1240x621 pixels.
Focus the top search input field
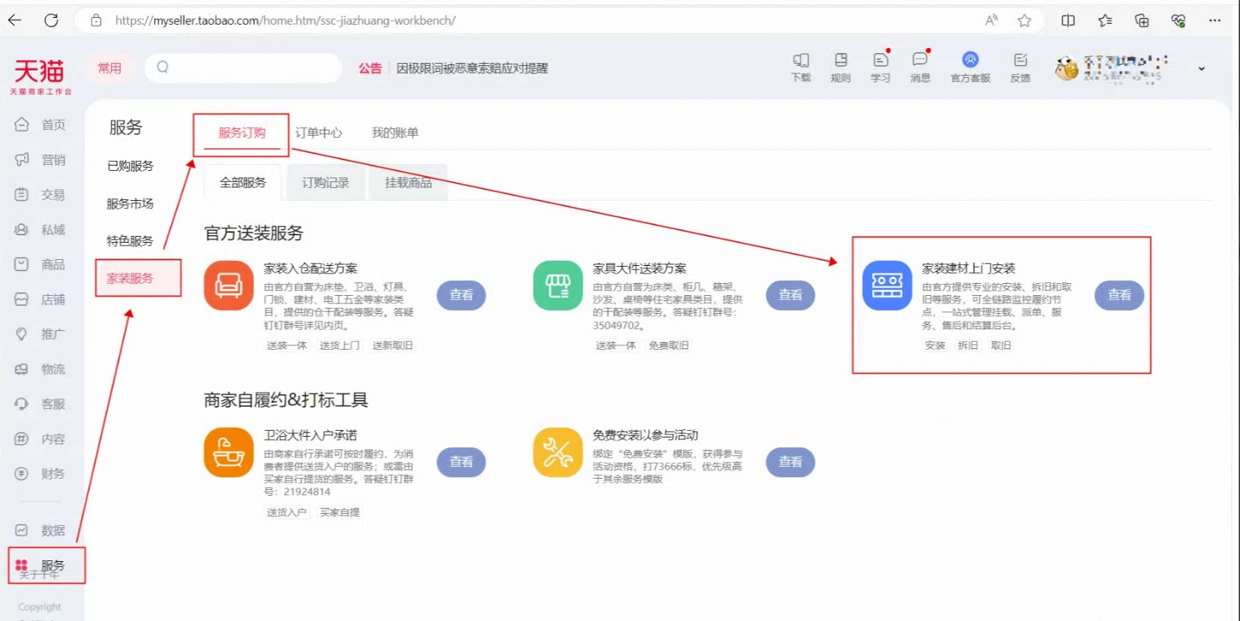[243, 67]
